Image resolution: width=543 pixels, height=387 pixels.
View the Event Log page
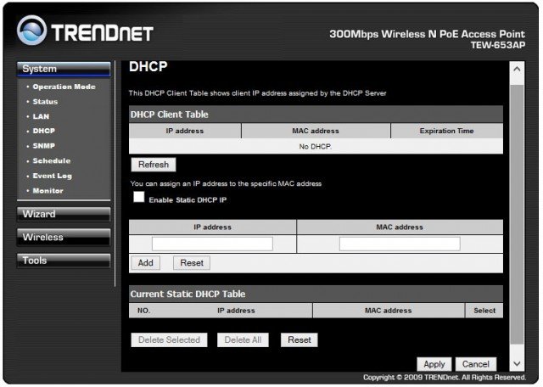point(52,176)
